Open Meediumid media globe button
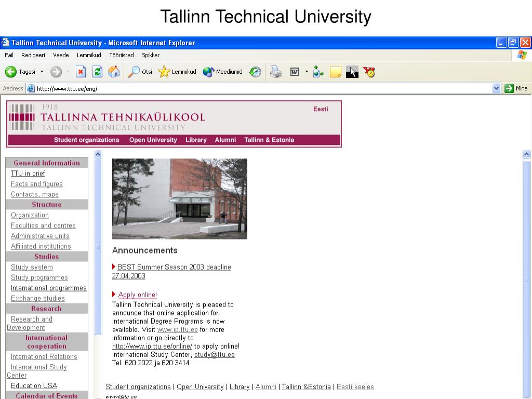Image resolution: width=532 pixels, height=399 pixels. pos(222,72)
